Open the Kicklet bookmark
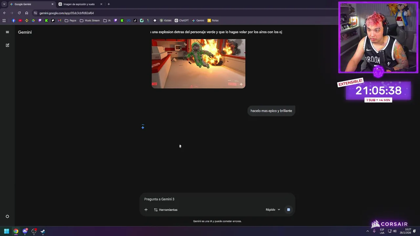Image resolution: width=420 pixels, height=236 pixels. pyautogui.click(x=166, y=20)
